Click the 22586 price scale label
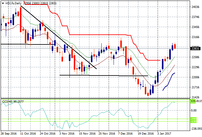The image size is (202, 137). coord(196,57)
